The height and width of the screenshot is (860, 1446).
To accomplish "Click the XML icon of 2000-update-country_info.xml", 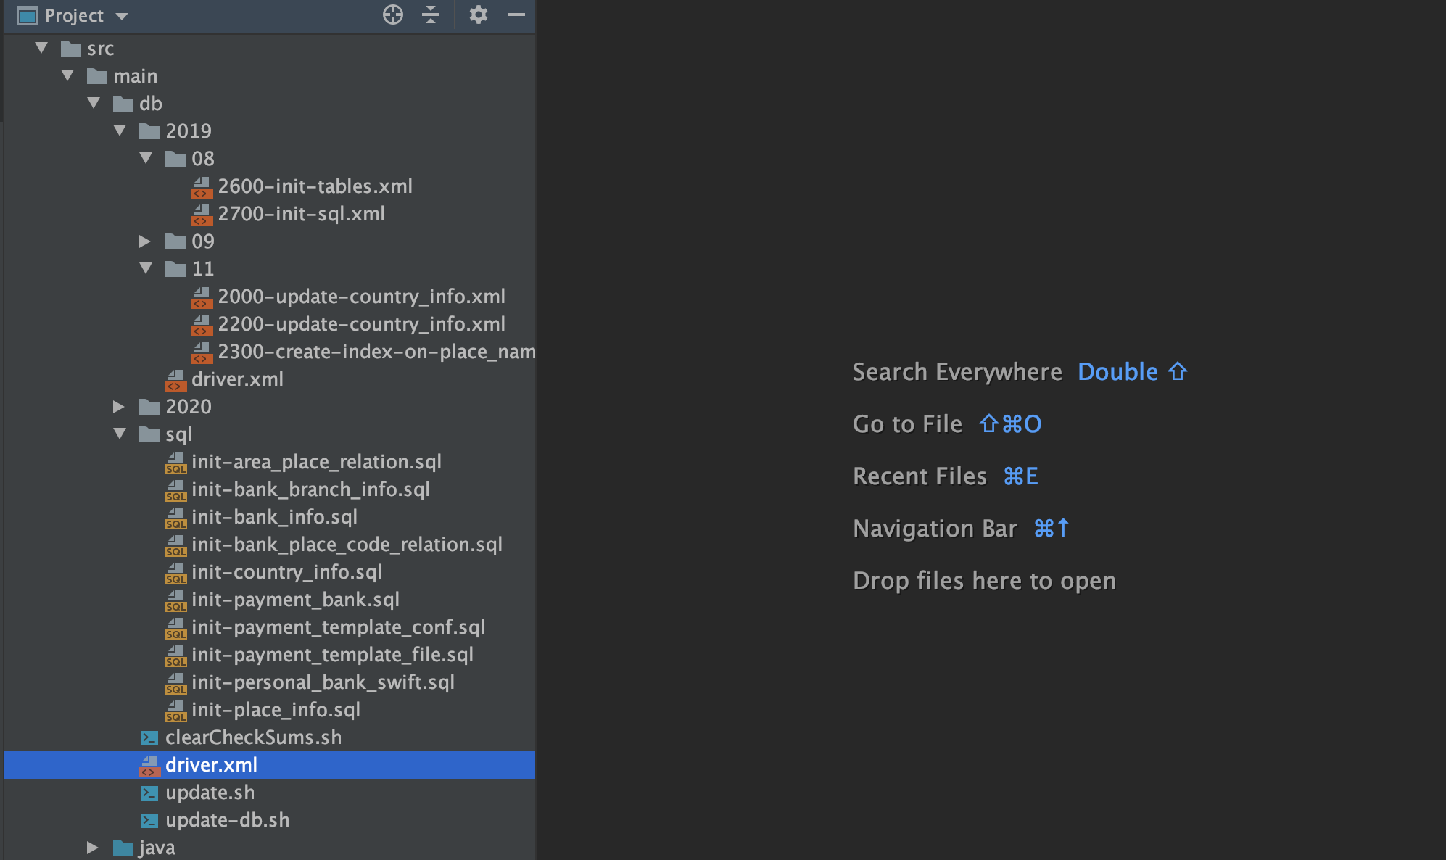I will click(202, 297).
